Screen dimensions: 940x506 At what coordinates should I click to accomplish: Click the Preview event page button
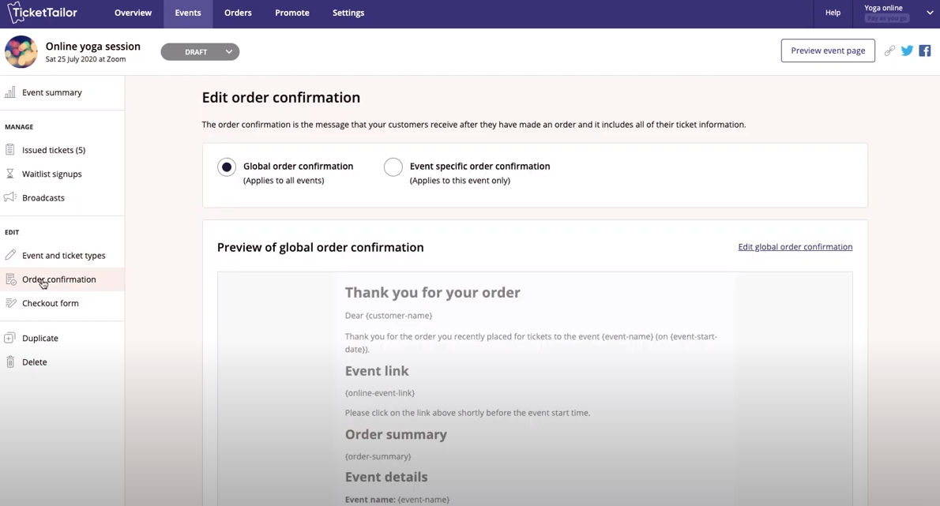828,51
